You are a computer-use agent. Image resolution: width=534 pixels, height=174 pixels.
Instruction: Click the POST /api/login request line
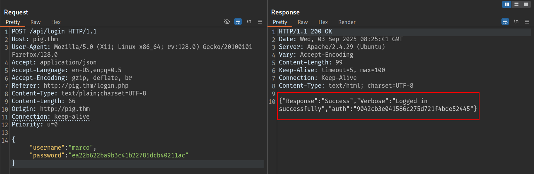click(54, 31)
